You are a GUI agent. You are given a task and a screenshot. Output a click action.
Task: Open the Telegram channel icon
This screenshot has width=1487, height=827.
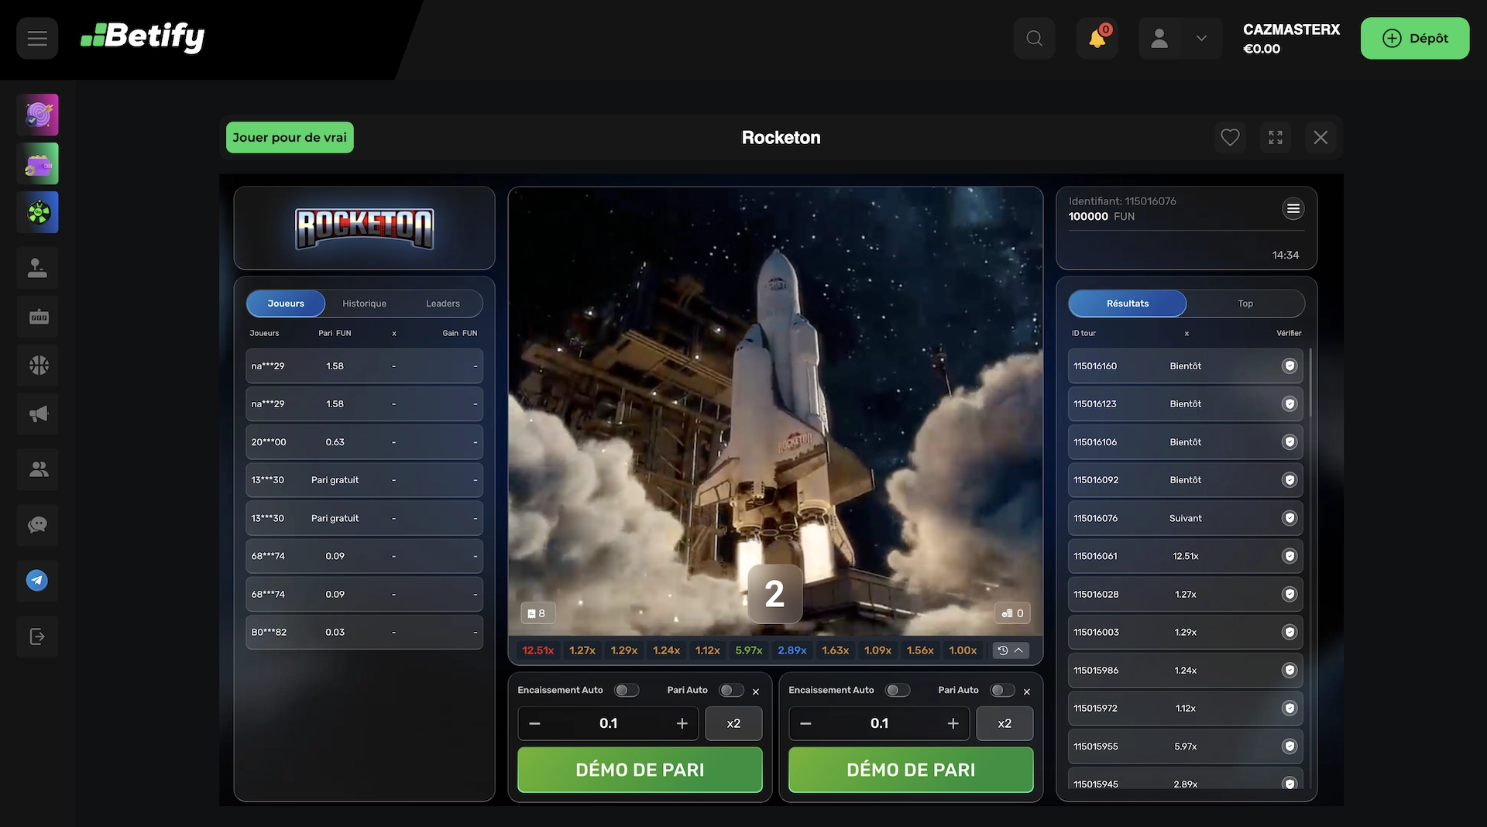(x=37, y=581)
